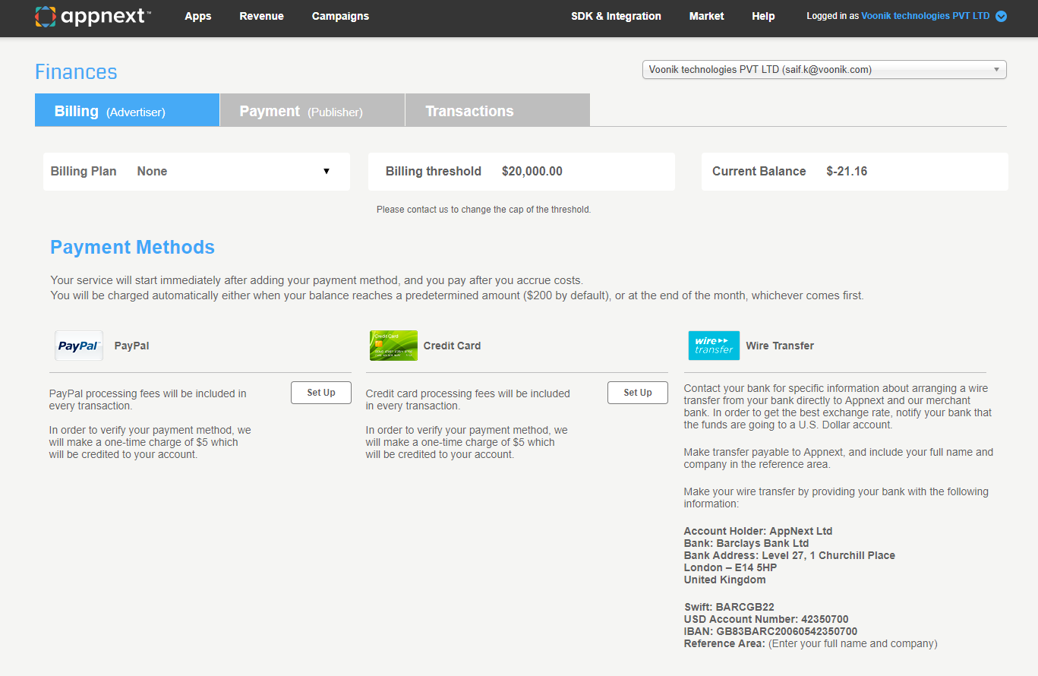Click the United Kingdom line
Viewport: 1038px width, 676px height.
pyautogui.click(x=724, y=580)
